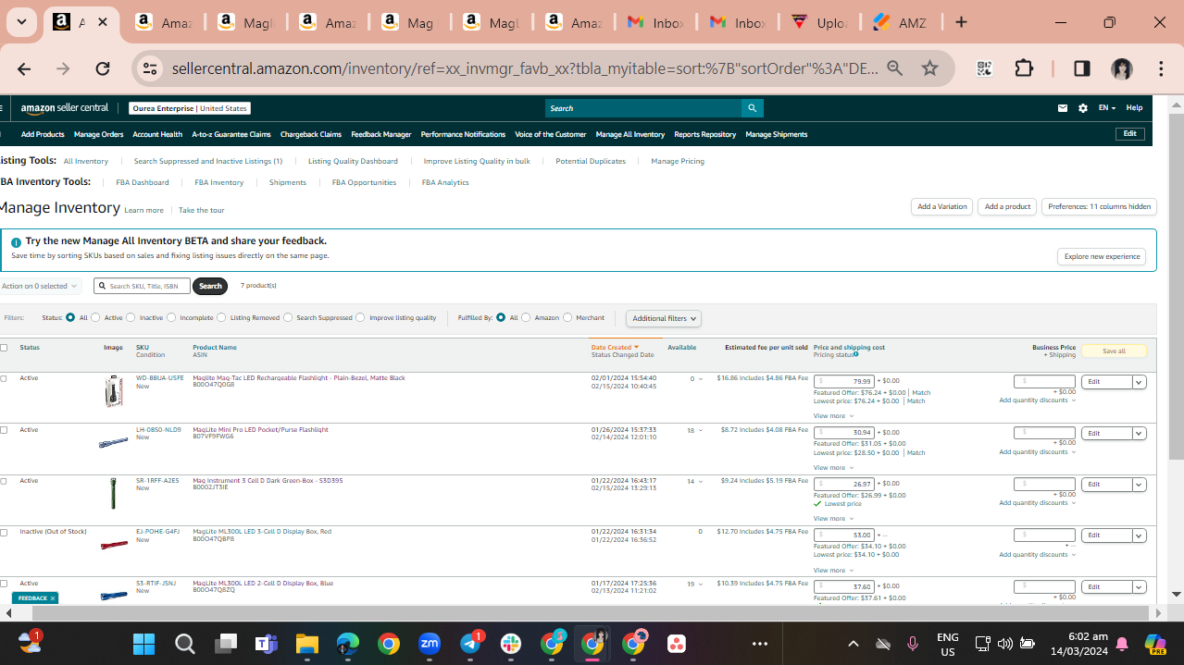Select Fulfilled By Merchant radio
Screen dimensions: 1184x665
pos(567,317)
